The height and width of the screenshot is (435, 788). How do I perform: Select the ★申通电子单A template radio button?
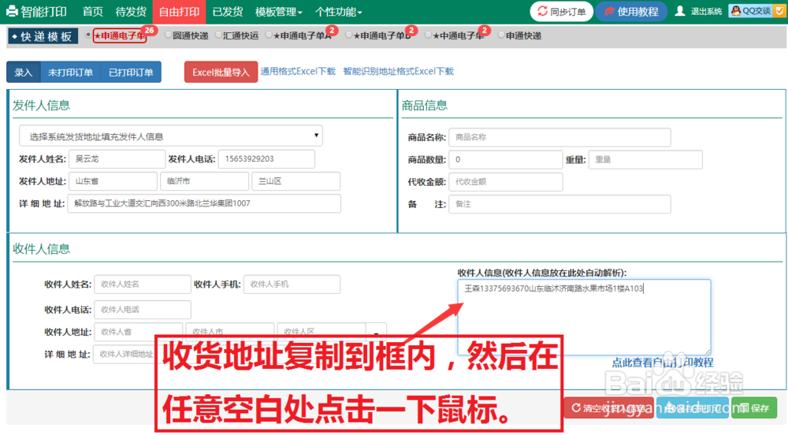click(x=269, y=35)
